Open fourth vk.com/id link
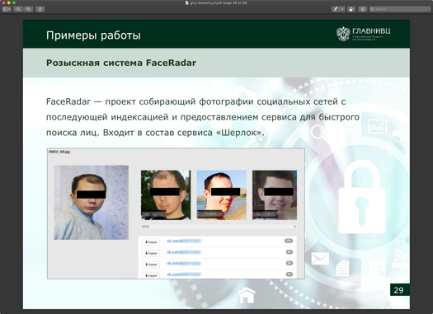Screen dimensions: 433x314 coord(184,274)
